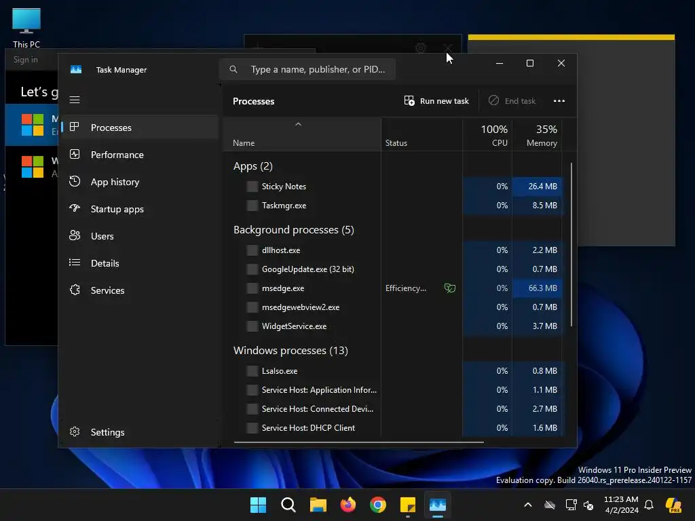This screenshot has width=695, height=521.
Task: Click the Processes sidebar icon
Action: tap(75, 127)
